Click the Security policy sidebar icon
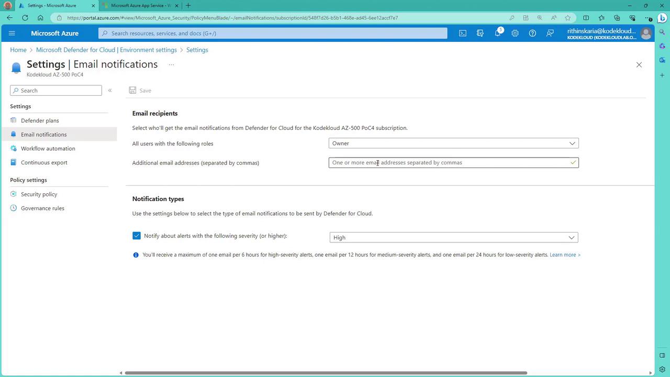 click(14, 194)
